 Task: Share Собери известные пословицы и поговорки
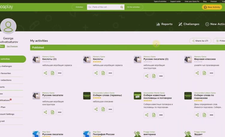(x=147, y=115)
